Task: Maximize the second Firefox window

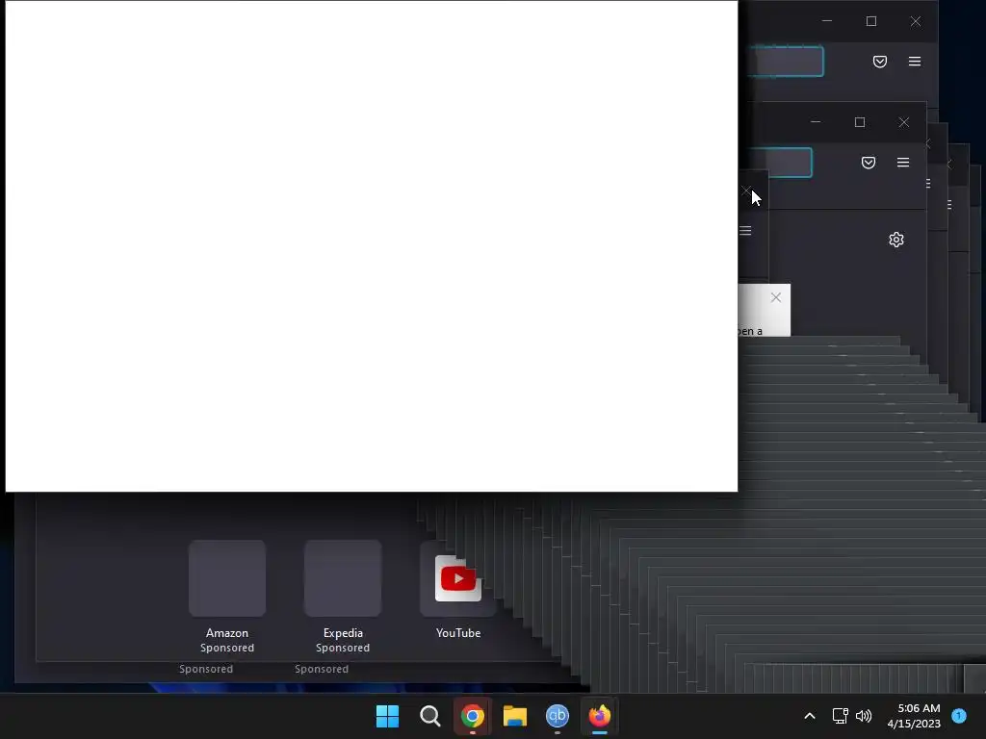Action: pos(860,122)
